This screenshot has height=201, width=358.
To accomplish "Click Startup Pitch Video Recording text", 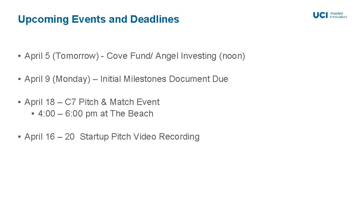I will pyautogui.click(x=139, y=137).
